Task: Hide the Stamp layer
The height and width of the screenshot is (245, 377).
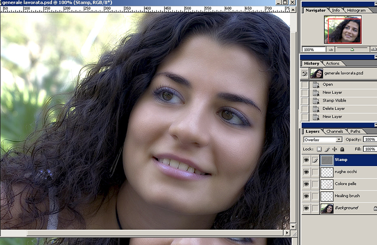Action: click(x=306, y=160)
